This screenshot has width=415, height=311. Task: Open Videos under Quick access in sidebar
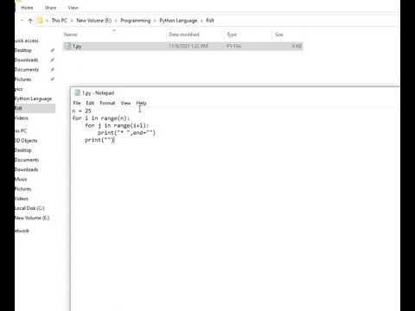point(22,118)
